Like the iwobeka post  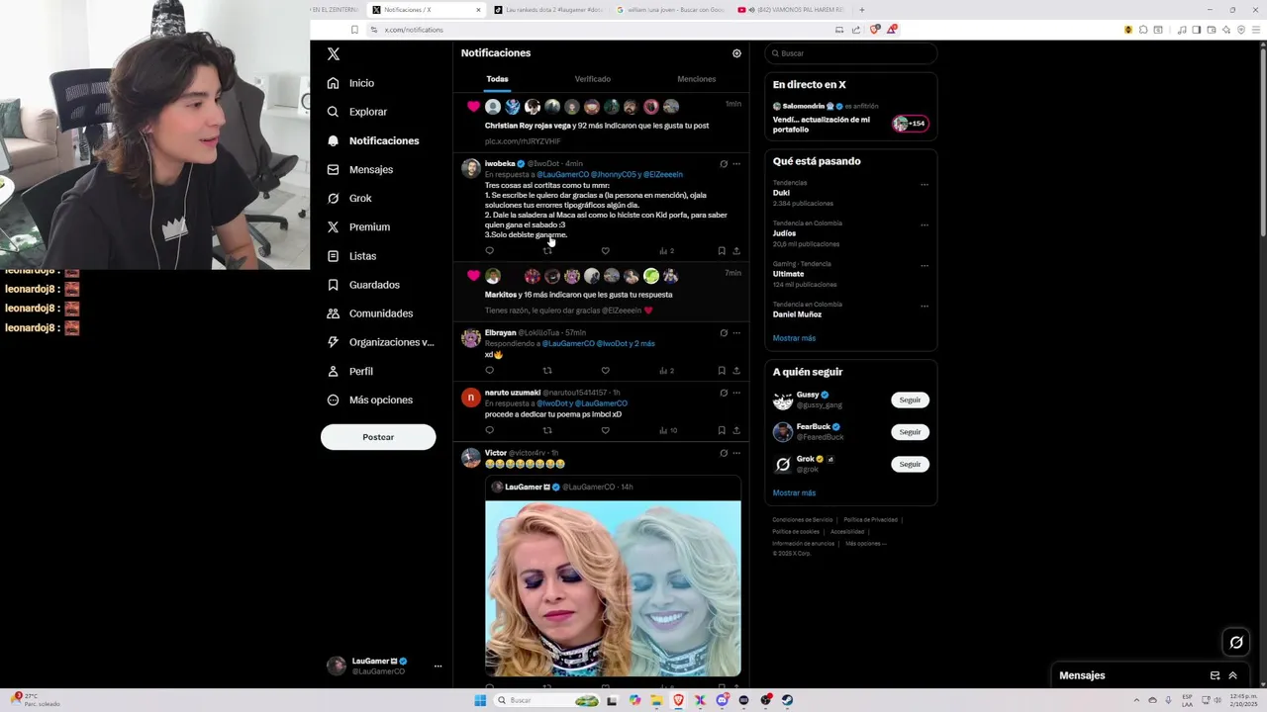(x=605, y=251)
